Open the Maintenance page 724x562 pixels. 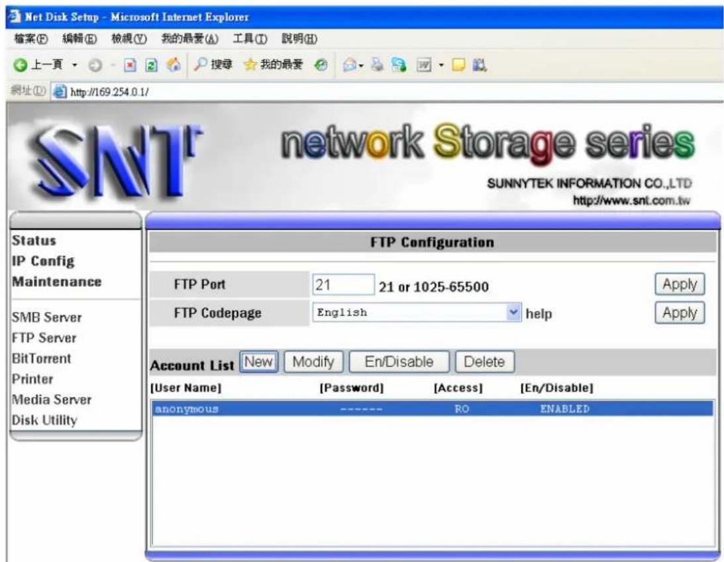point(57,282)
